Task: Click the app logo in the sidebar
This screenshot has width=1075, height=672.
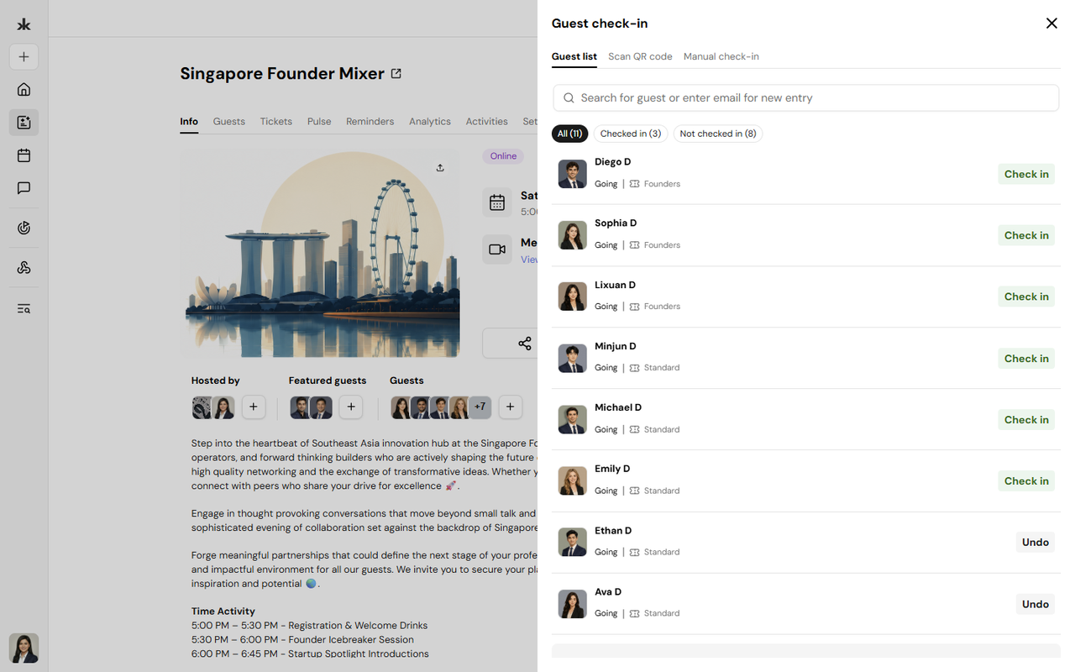Action: click(24, 24)
